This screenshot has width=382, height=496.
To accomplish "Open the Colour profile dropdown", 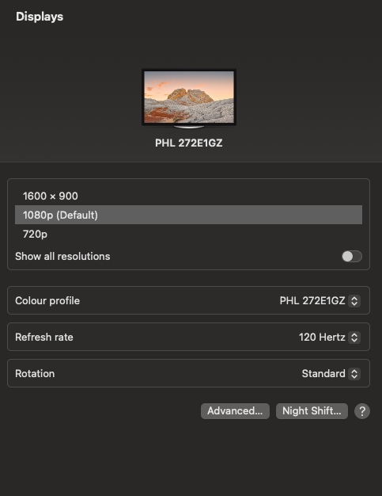I will (x=320, y=301).
